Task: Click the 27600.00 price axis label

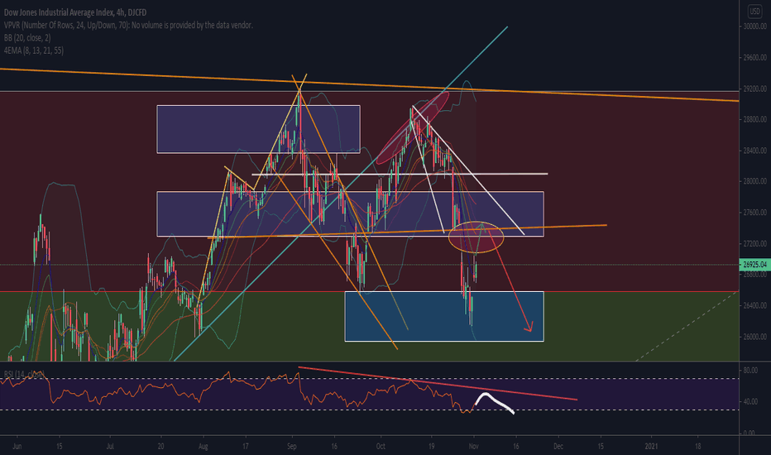Action: coord(754,213)
